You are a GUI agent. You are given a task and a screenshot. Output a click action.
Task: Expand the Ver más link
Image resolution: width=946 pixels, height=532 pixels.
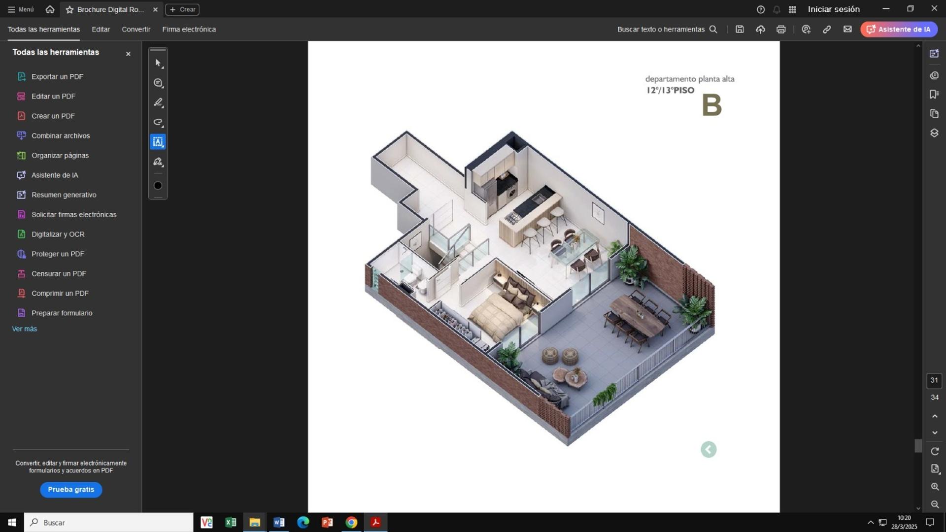tap(25, 329)
